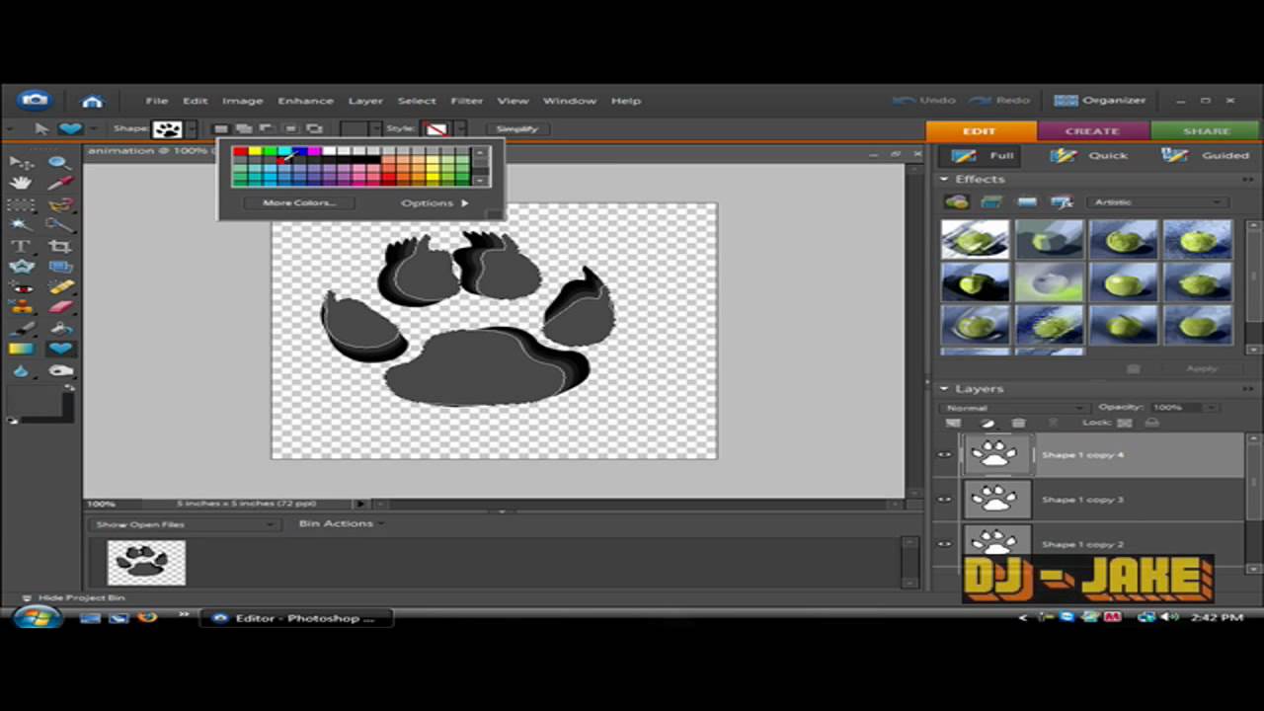This screenshot has height=711, width=1264.
Task: Select the Eyedropper tool
Action: point(60,183)
